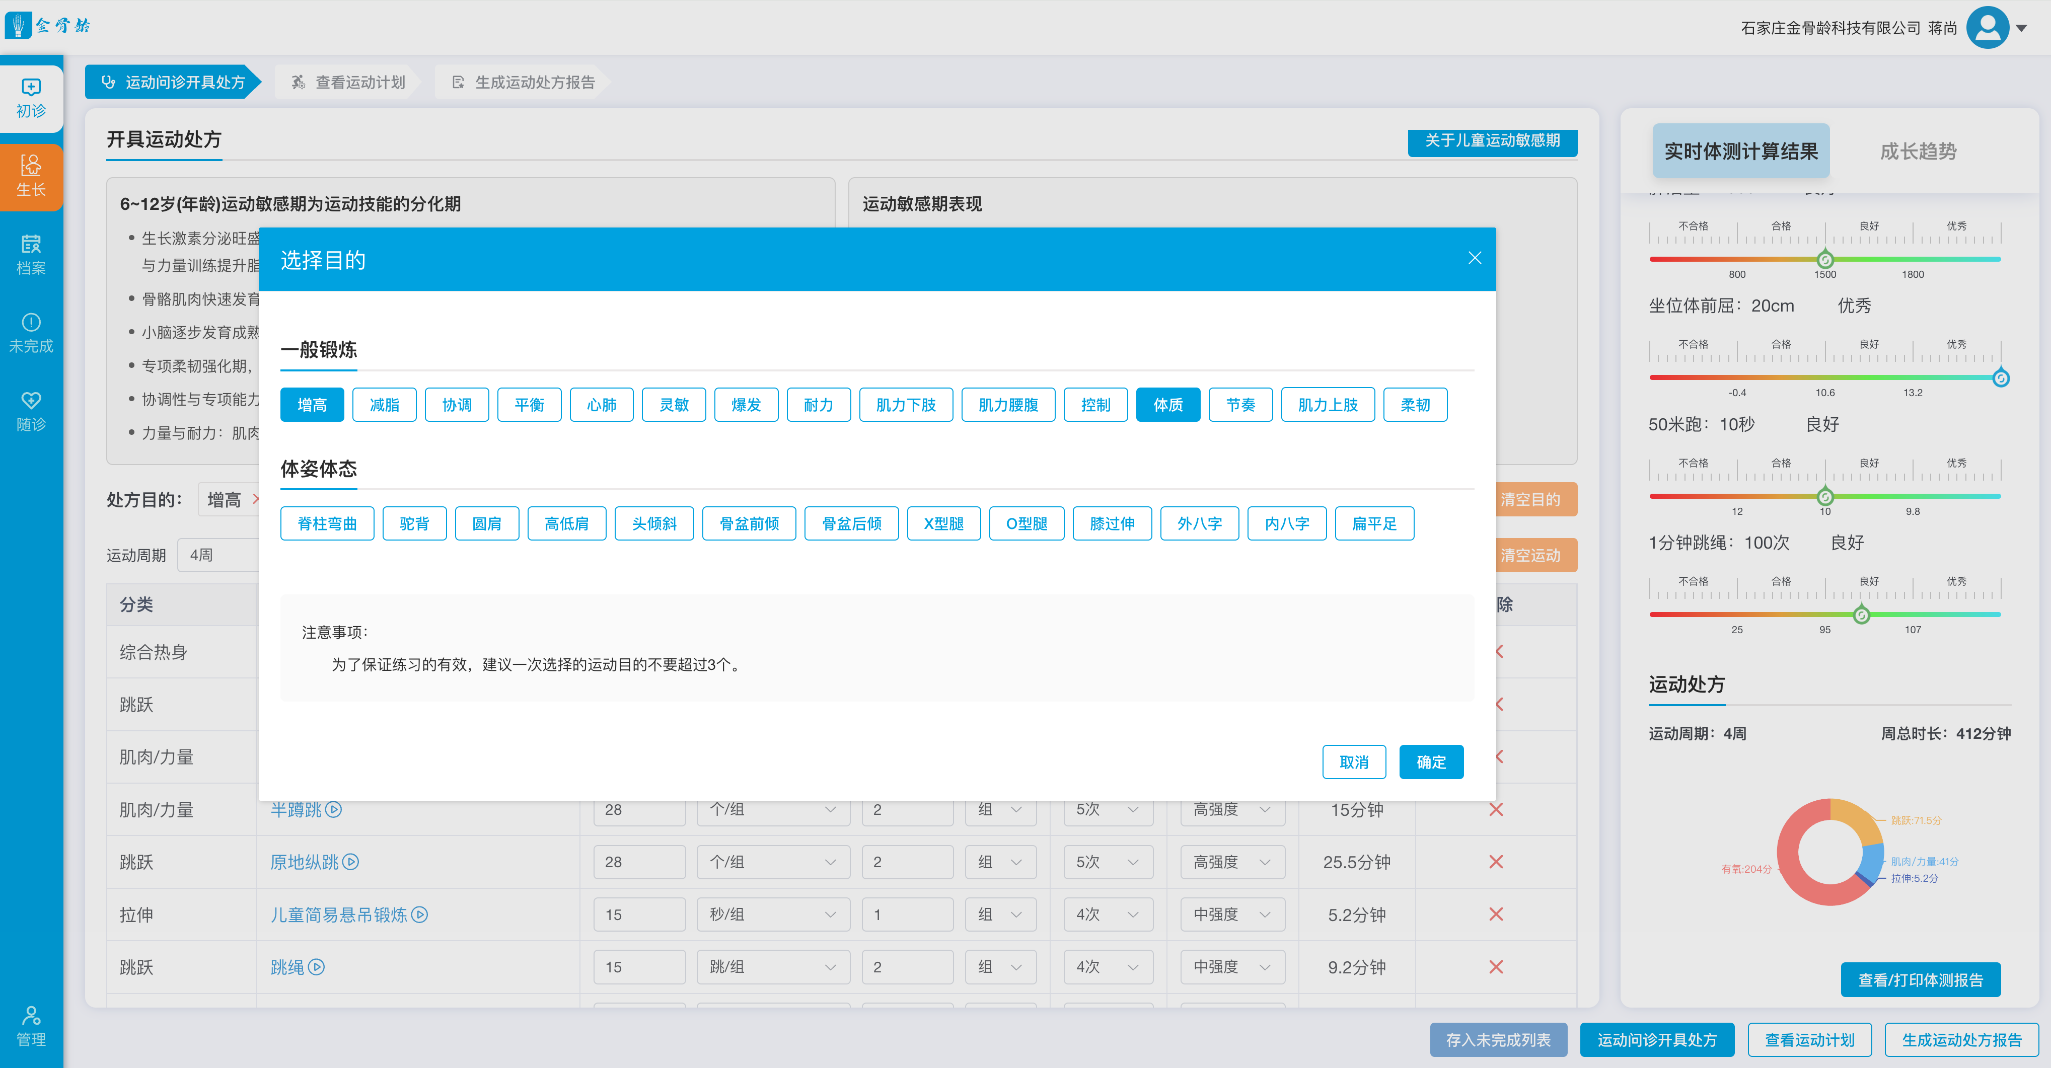Select the 骨盆前倾 posture tag
Screen dimensions: 2051x1068
[749, 523]
